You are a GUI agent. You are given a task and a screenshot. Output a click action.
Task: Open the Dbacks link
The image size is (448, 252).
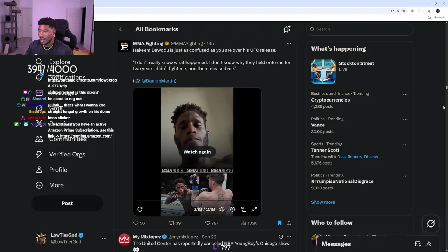371,157
